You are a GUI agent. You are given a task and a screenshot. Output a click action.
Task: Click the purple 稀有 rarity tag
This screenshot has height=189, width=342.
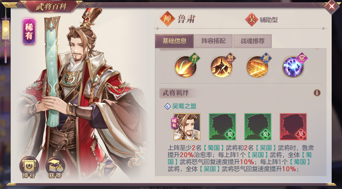[x=29, y=31]
